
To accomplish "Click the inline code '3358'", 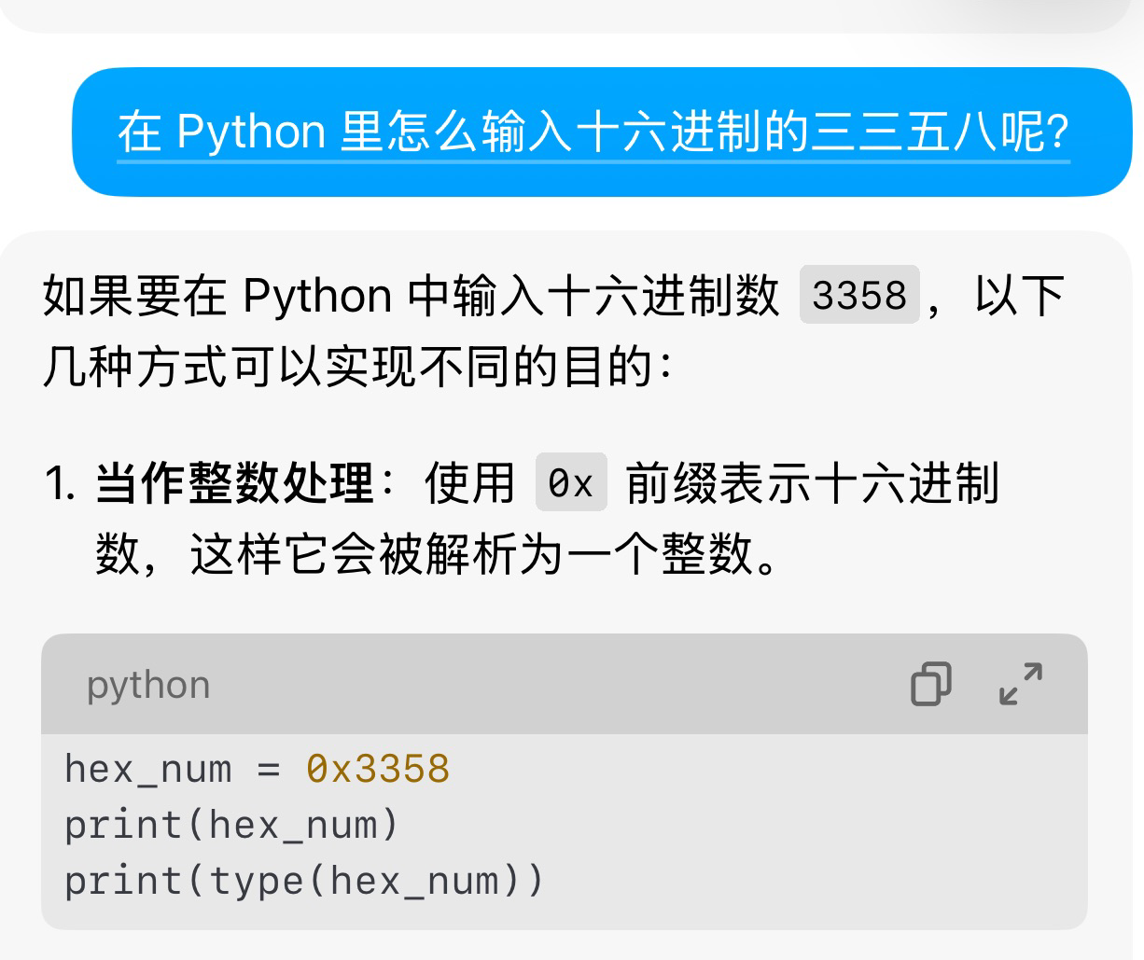I will tap(859, 296).
